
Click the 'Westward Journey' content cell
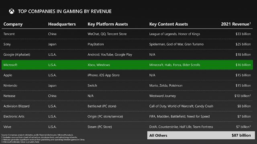tap(162, 96)
